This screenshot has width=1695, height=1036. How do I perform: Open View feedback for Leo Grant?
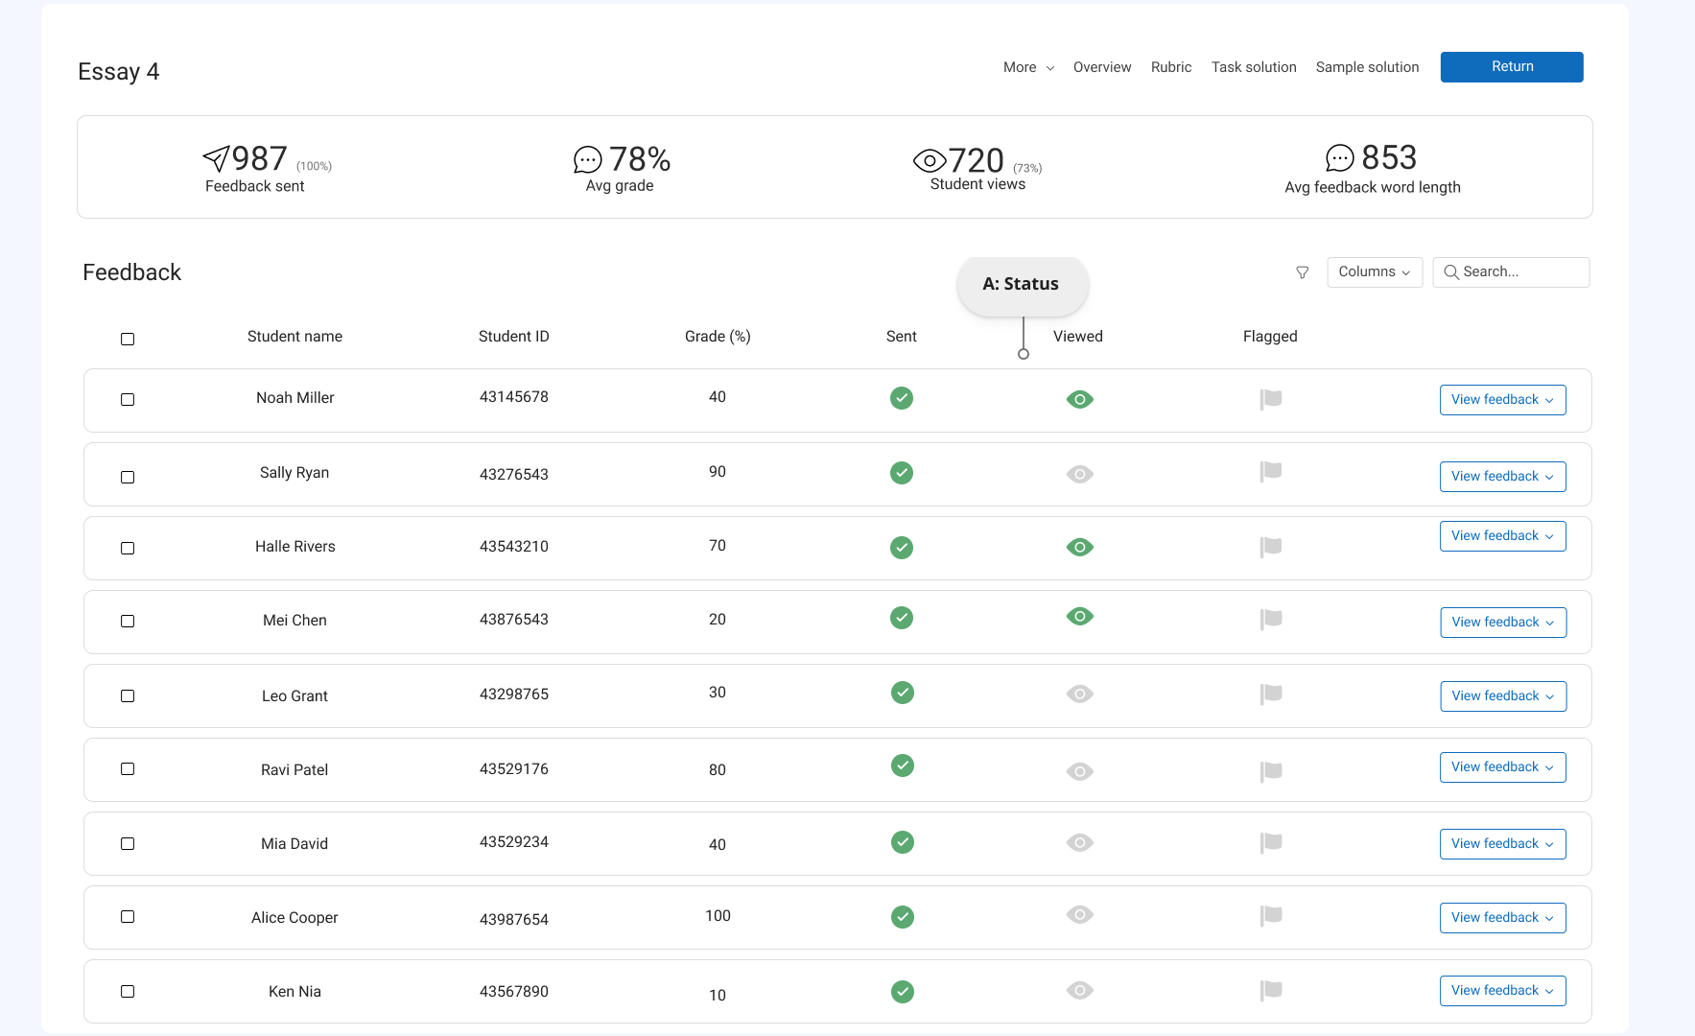click(1503, 696)
